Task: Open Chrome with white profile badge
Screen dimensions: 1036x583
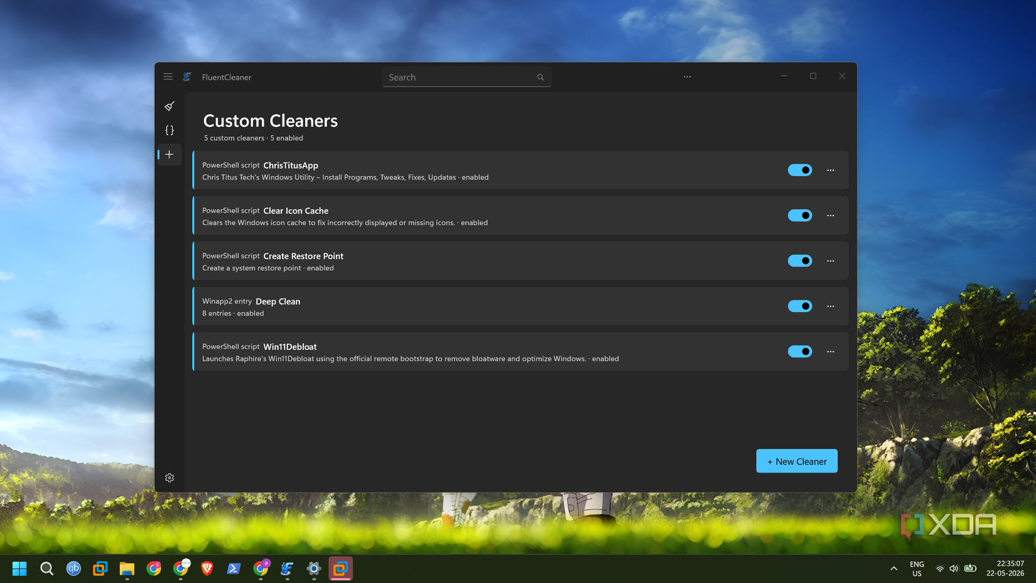Action: pyautogui.click(x=181, y=569)
